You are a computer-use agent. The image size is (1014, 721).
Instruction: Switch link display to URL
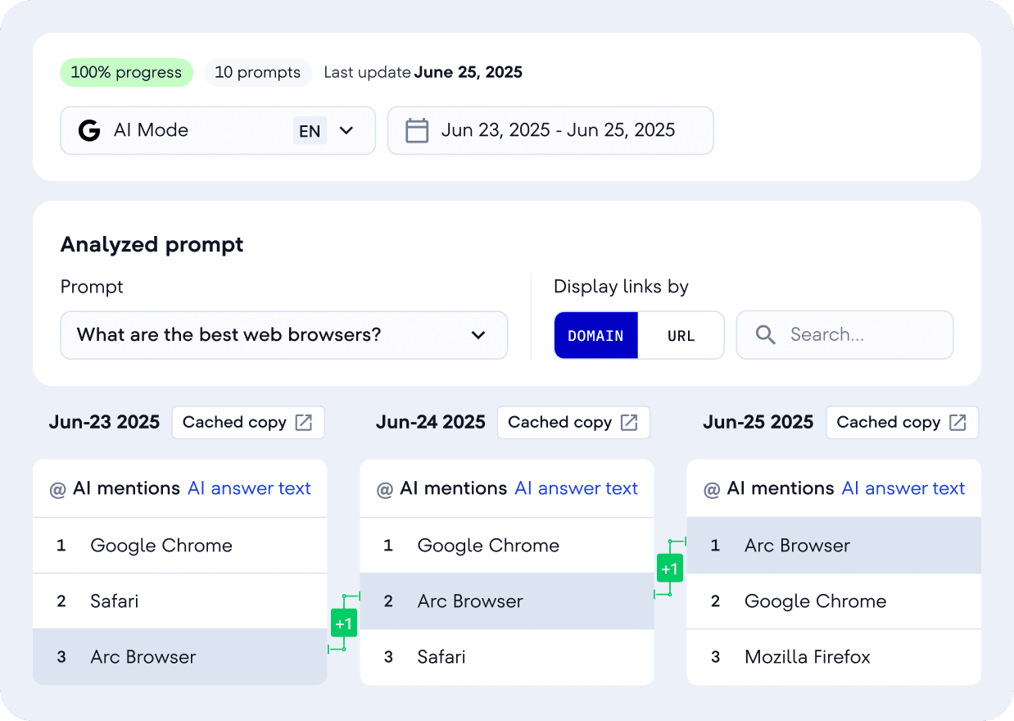coord(681,335)
